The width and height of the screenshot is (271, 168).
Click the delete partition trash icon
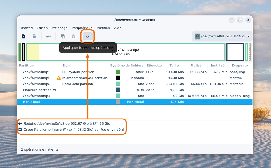(34, 37)
